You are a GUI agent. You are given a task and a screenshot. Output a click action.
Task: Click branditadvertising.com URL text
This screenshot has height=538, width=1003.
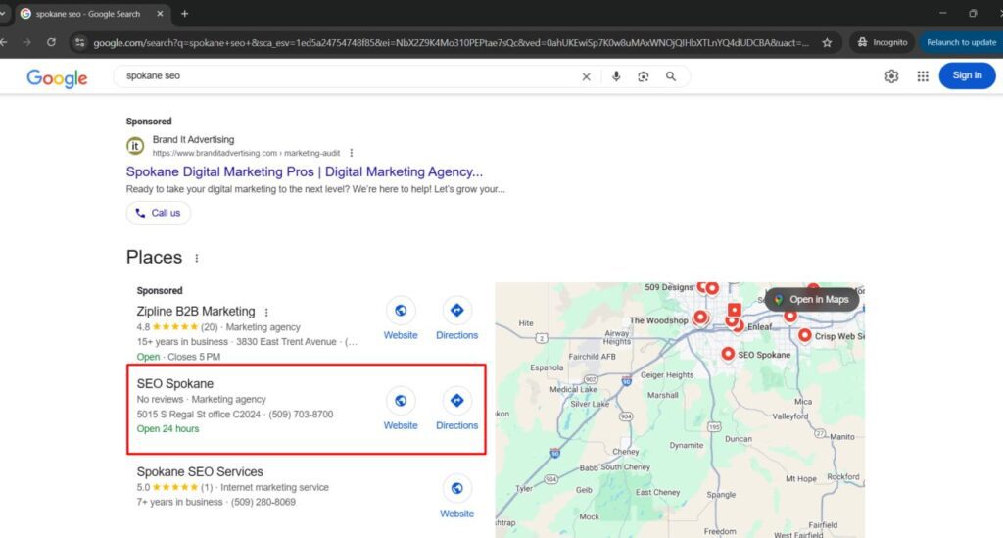(246, 153)
